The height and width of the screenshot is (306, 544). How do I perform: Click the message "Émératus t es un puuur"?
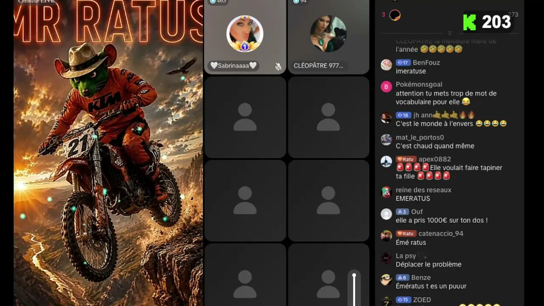click(431, 286)
